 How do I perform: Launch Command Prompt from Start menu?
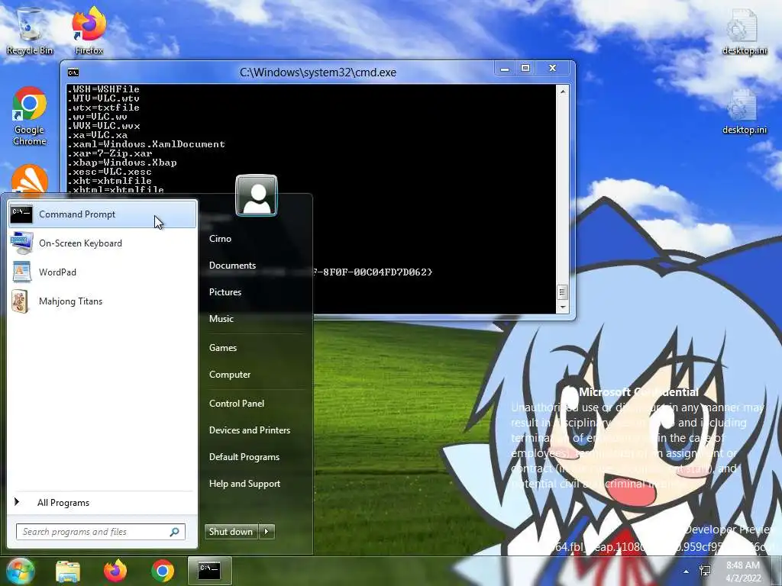point(103,214)
